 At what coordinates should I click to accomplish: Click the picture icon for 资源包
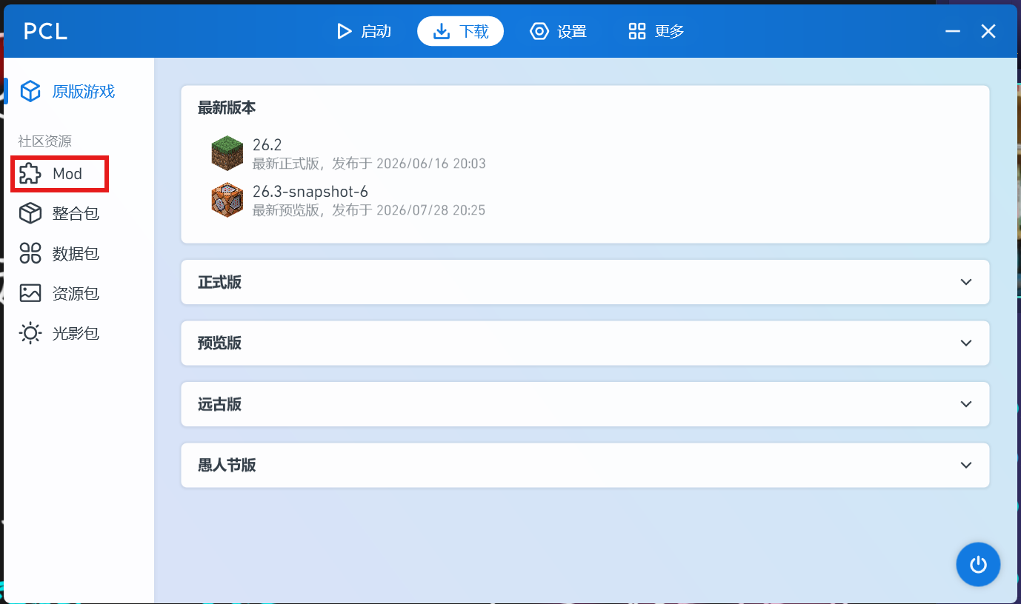30,293
